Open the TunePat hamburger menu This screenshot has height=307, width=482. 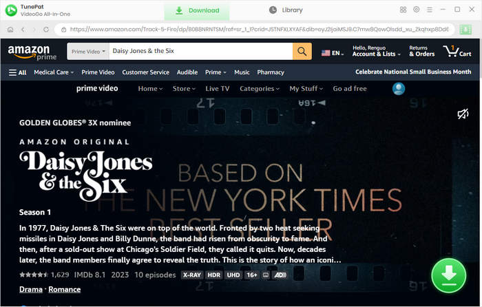click(430, 10)
